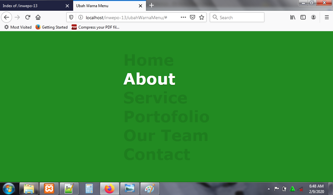Open the Contact menu link

point(157,154)
